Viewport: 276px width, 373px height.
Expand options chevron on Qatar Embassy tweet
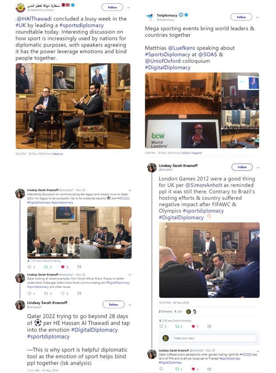coord(129,7)
